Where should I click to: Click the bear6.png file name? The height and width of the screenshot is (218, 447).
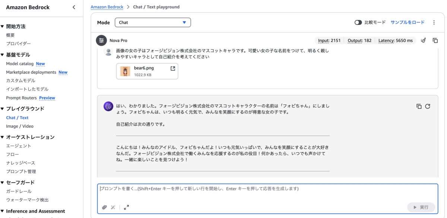click(144, 68)
